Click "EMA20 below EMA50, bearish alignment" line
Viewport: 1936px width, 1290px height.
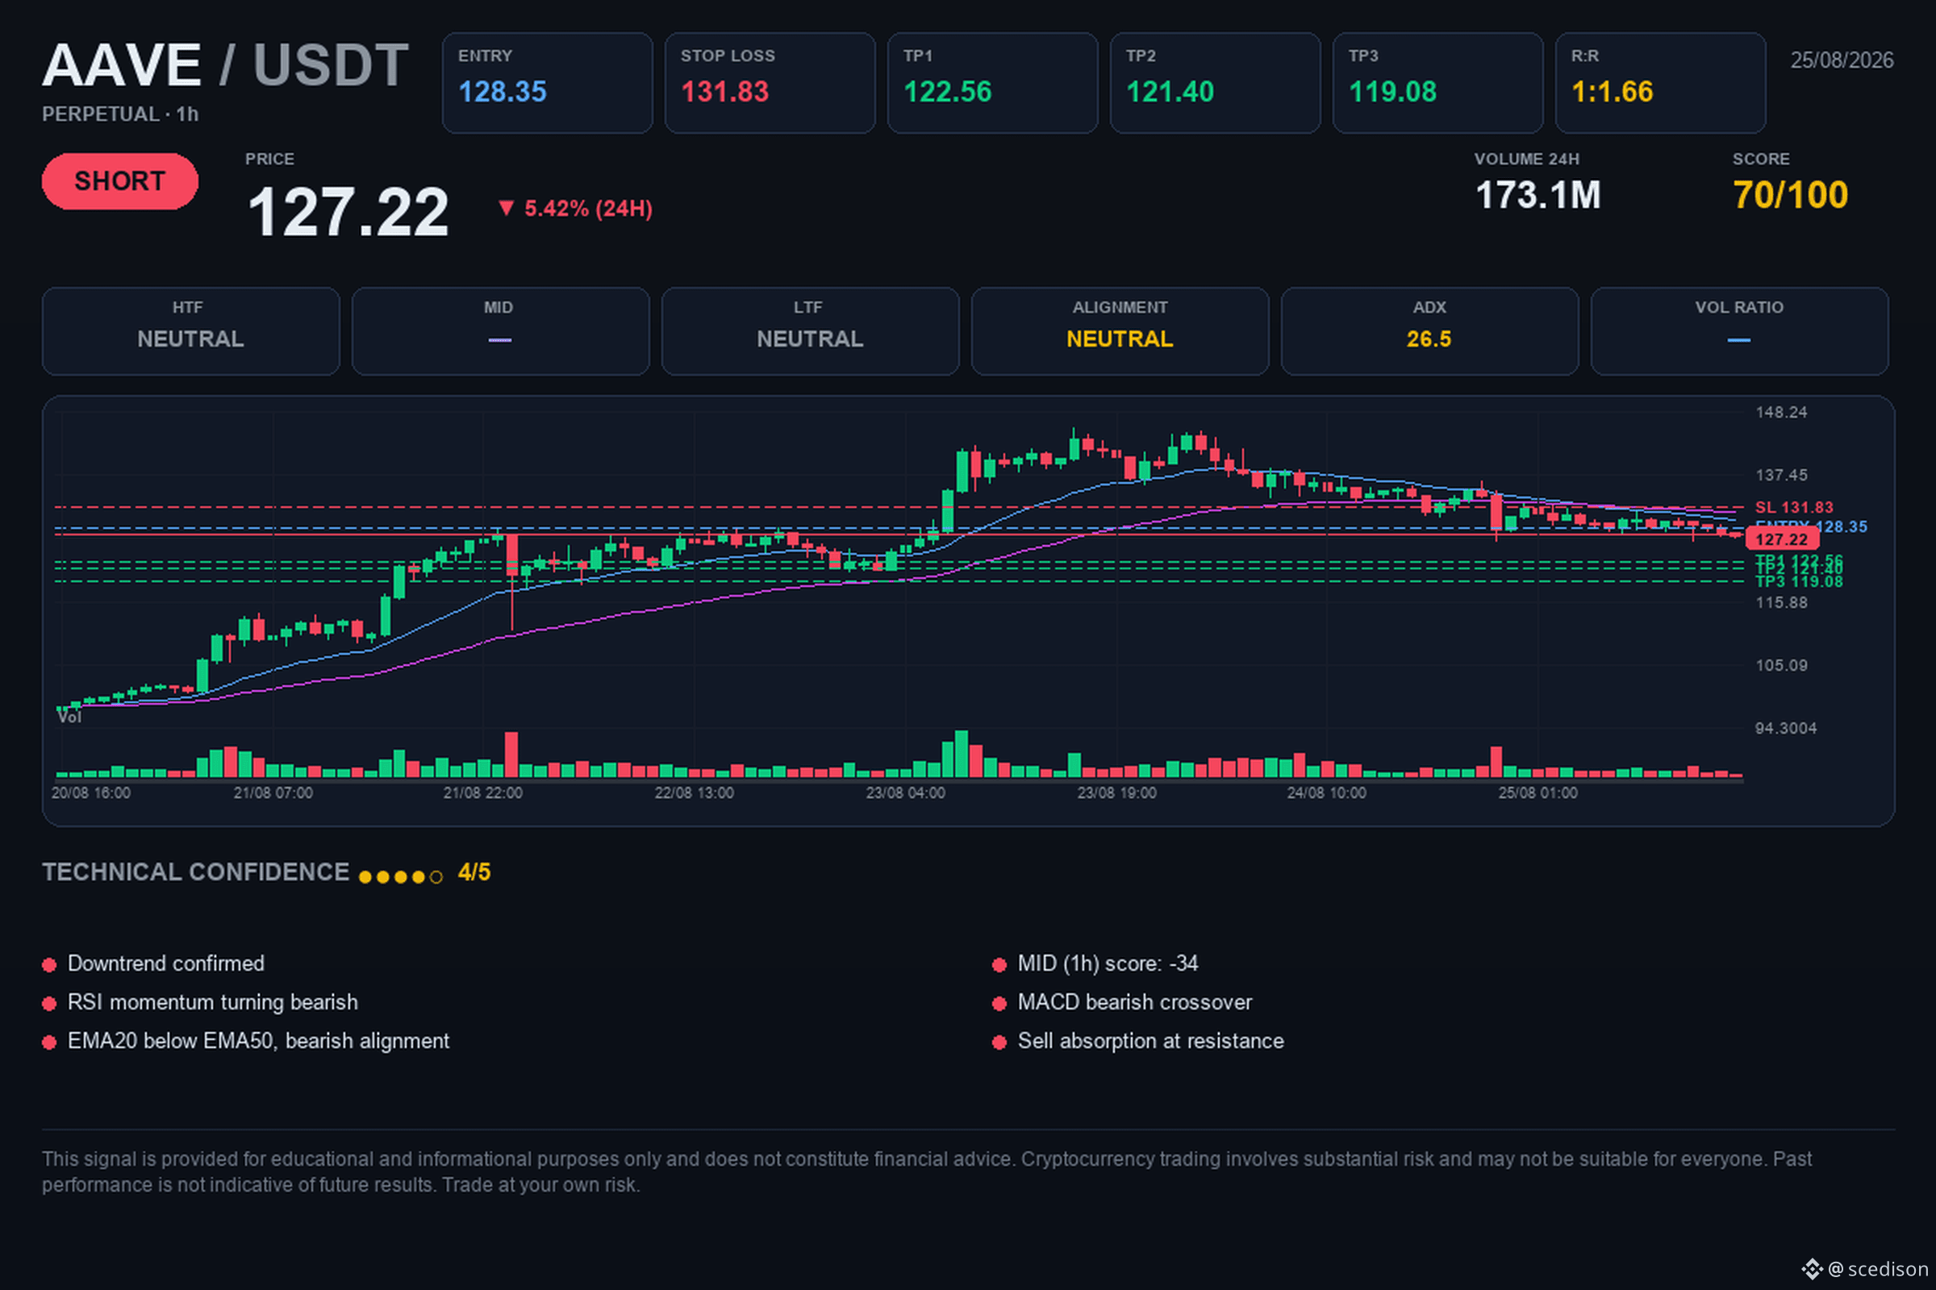point(246,1042)
